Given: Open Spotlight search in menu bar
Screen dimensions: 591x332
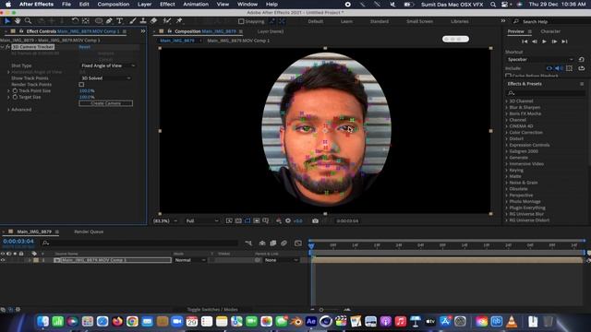Looking at the screenshot, I should coord(493,5).
